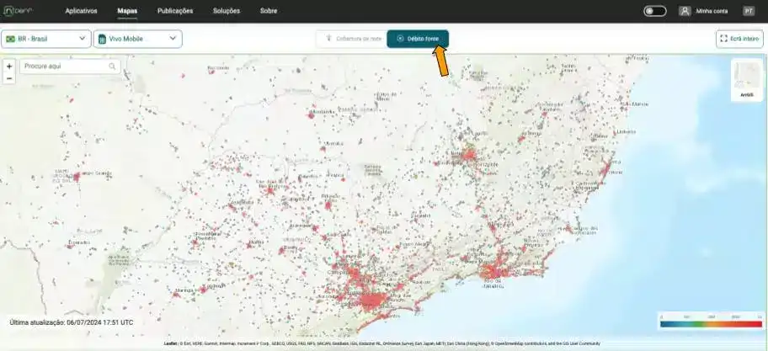Click the SIM card icon beside Vivo Mobile
Viewport: 768px width, 351px height.
click(x=103, y=39)
